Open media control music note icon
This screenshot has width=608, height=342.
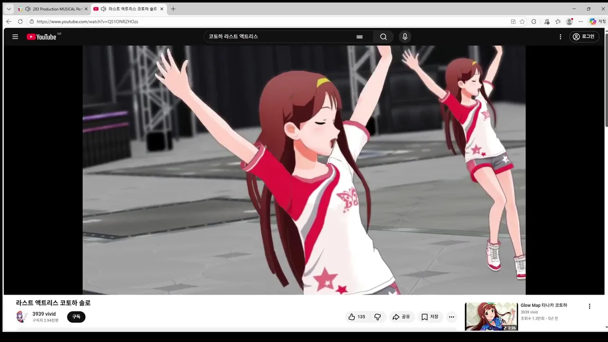(547, 21)
